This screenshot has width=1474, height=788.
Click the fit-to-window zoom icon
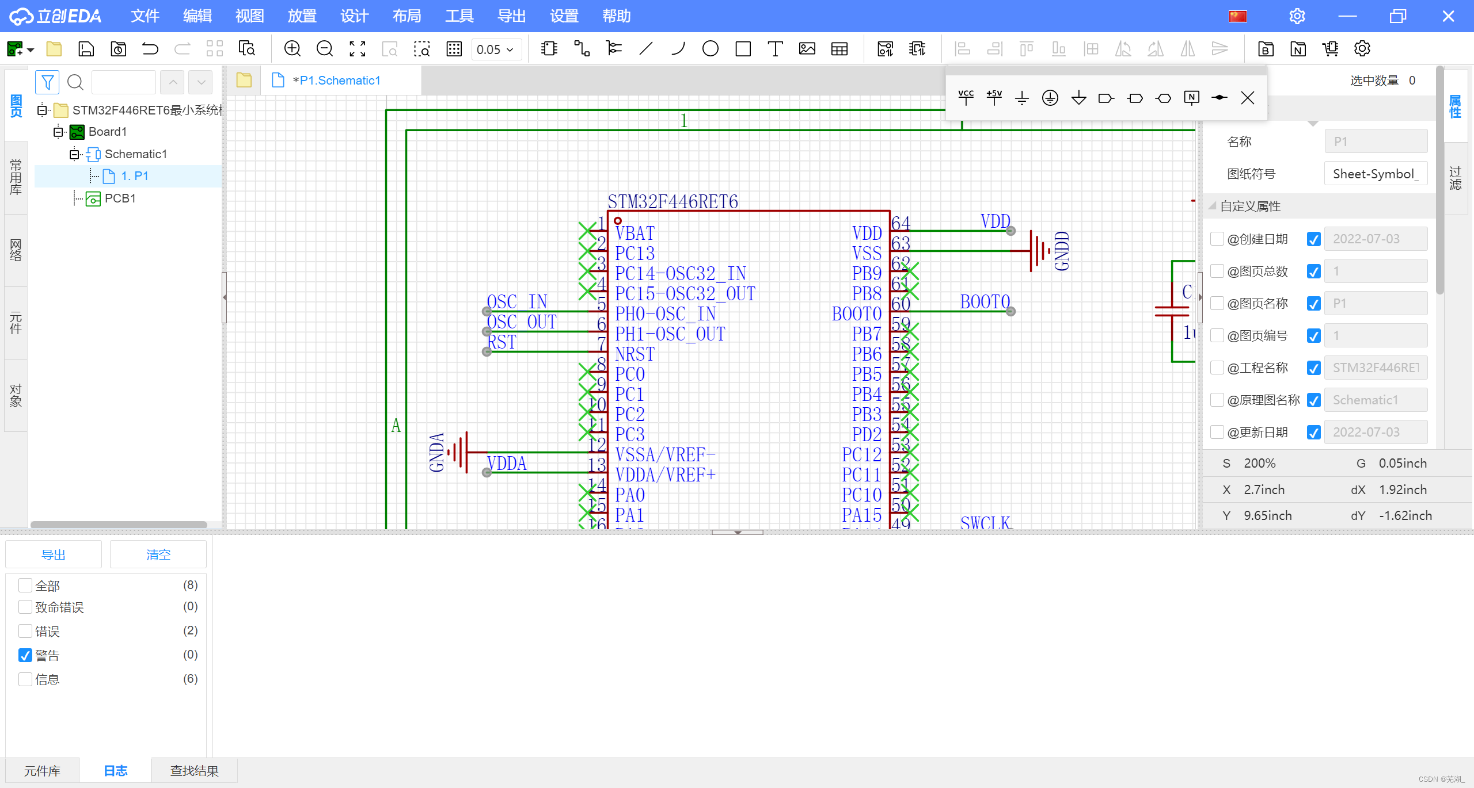pyautogui.click(x=357, y=49)
